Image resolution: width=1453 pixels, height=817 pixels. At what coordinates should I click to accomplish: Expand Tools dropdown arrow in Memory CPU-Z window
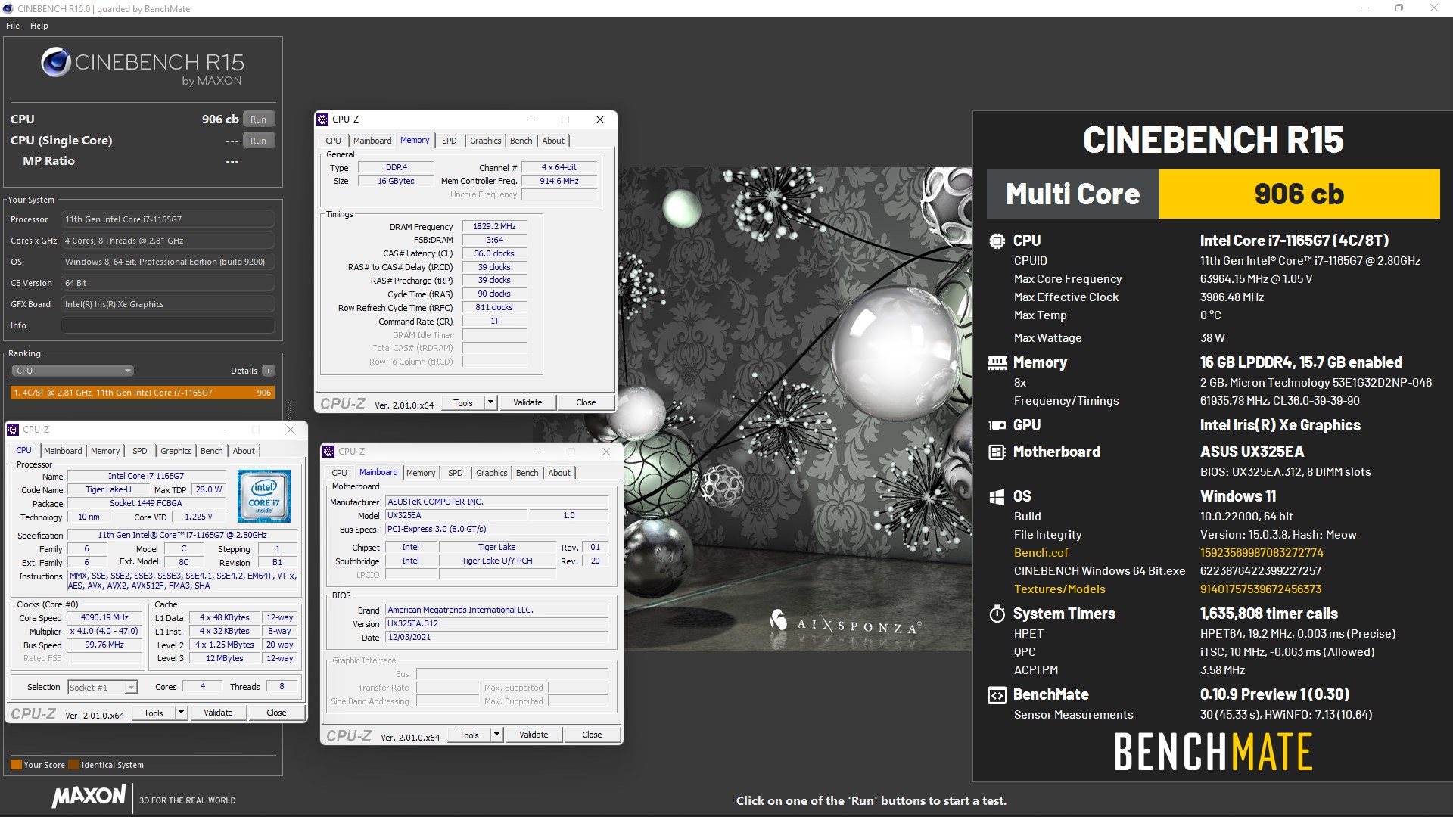tap(490, 403)
